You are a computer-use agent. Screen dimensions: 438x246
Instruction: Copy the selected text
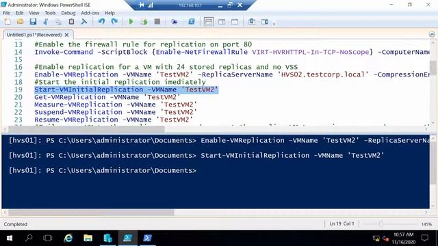[x=58, y=21]
